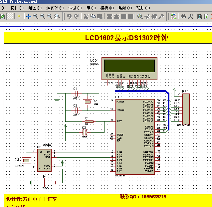Select the pan/center view arrows icon
Image resolution: width=212 pixels, height=207 pixels.
[29, 17]
